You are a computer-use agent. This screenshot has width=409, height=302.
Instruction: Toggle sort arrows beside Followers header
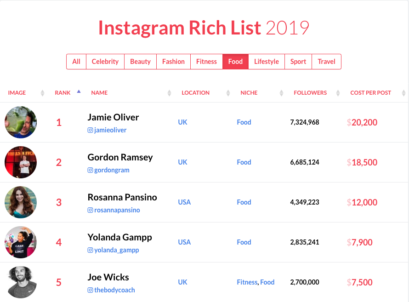pos(338,93)
